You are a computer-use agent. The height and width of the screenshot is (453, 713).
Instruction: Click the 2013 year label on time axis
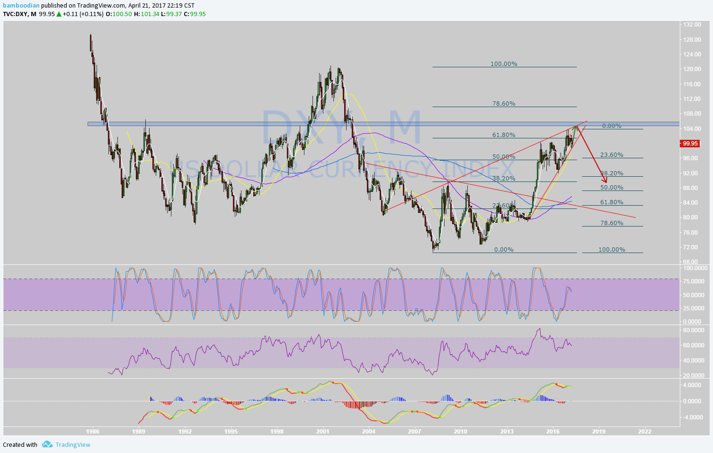507,432
